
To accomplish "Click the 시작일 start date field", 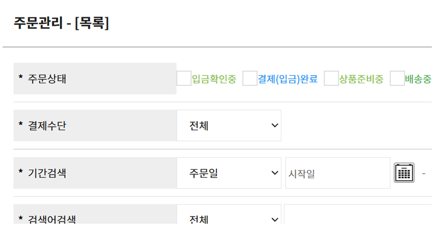I will point(337,173).
